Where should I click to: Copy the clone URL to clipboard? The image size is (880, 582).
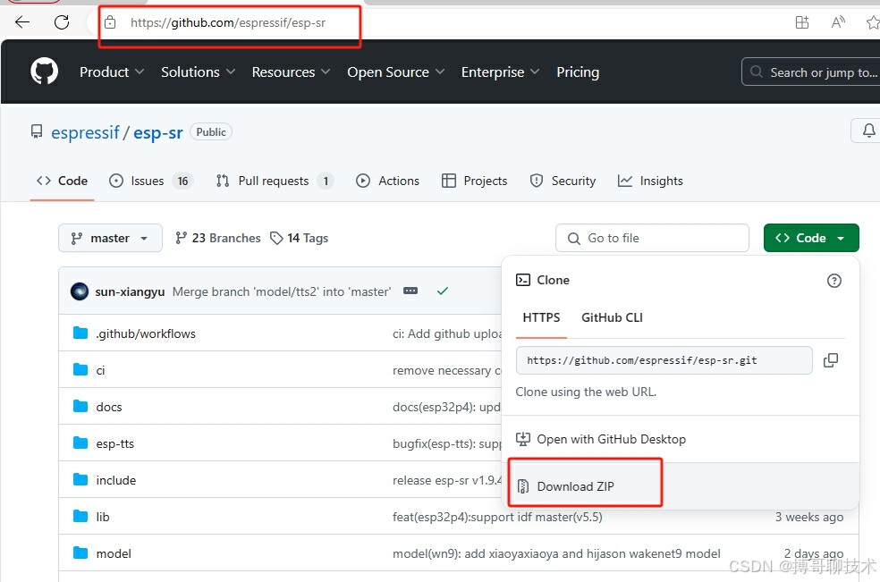(x=831, y=360)
